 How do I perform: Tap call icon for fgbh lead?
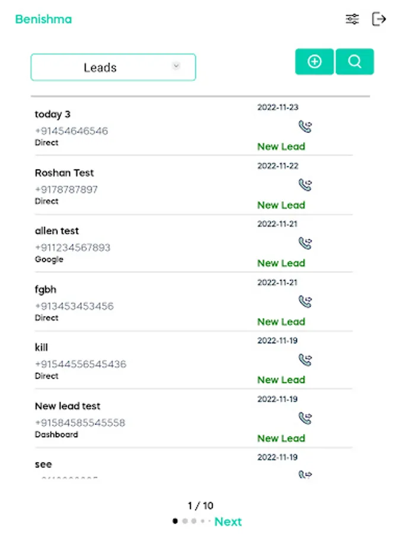305,302
